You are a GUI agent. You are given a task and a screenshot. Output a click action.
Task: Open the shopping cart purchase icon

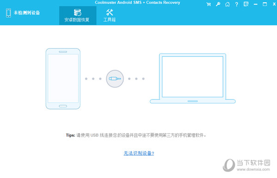pos(209,4)
